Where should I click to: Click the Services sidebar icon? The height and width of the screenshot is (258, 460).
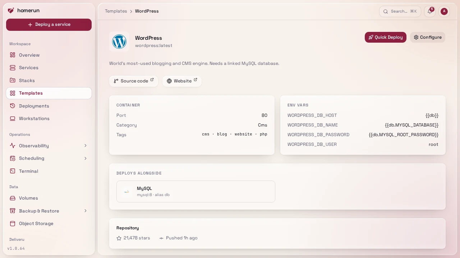13,68
